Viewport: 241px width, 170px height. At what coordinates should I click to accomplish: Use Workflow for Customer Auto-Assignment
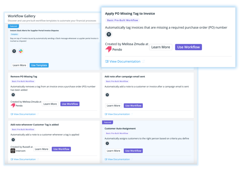(133, 151)
